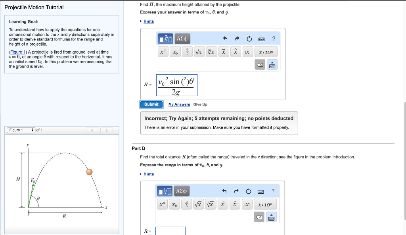406x235 pixels.
Task: Click the undo icon in the equation toolbar
Action: point(226,39)
